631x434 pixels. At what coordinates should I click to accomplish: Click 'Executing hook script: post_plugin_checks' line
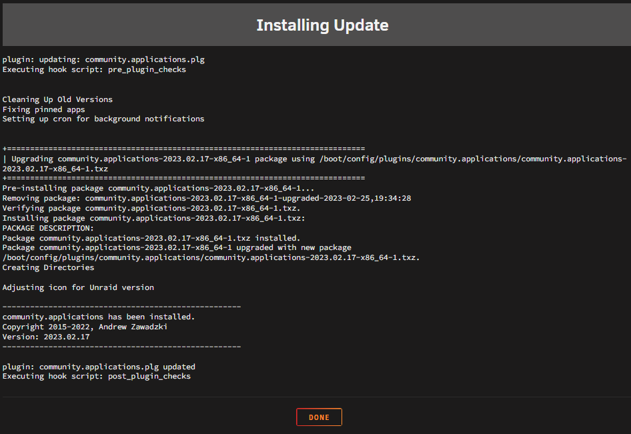[97, 377]
